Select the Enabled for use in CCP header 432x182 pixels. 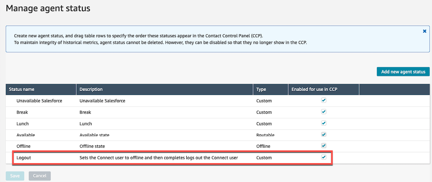coord(324,89)
